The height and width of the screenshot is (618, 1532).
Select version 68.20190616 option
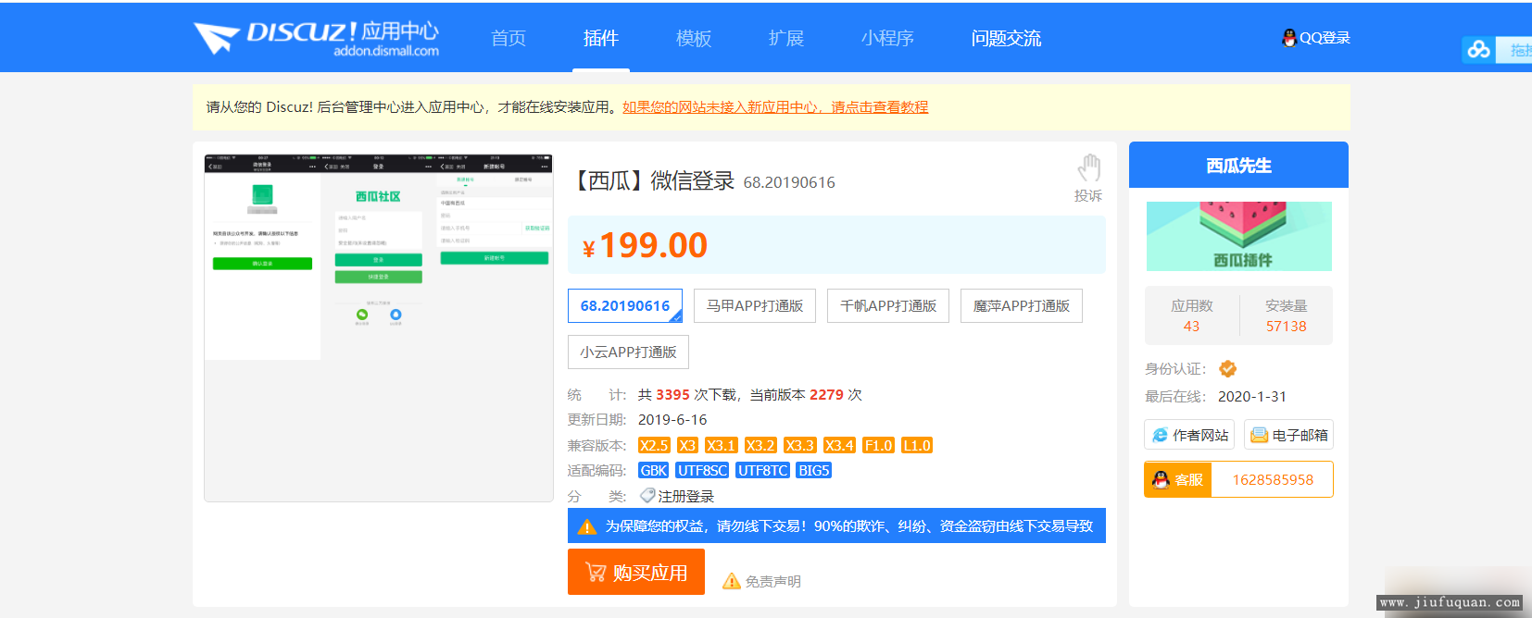(625, 305)
